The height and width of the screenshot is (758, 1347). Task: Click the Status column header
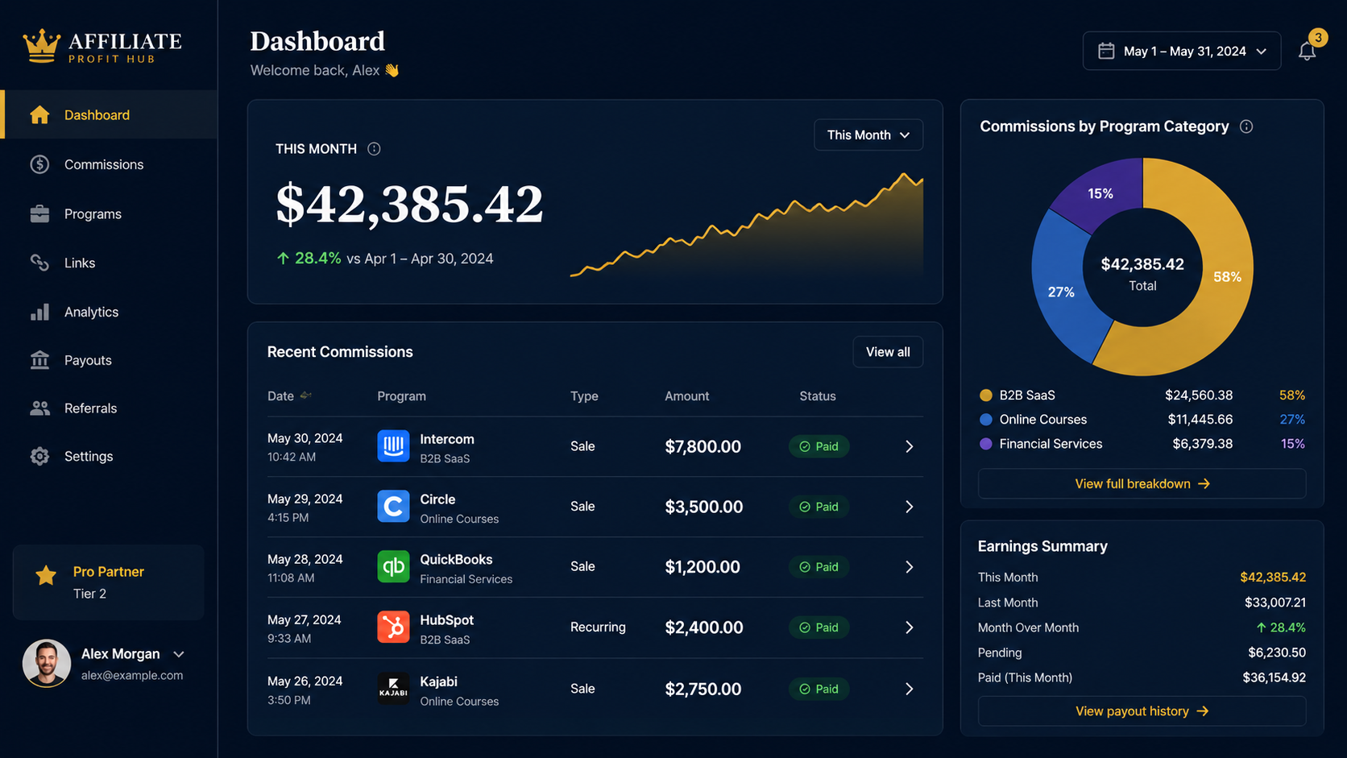[x=818, y=396]
